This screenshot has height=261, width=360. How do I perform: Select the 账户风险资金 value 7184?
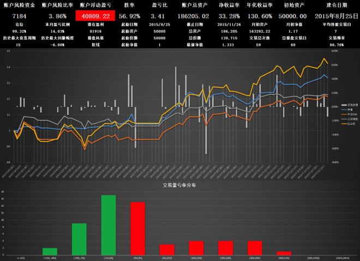coord(19,16)
